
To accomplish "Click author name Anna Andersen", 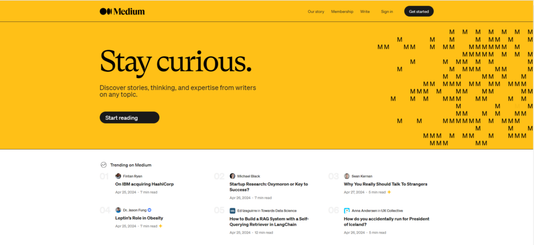I will tap(364, 211).
